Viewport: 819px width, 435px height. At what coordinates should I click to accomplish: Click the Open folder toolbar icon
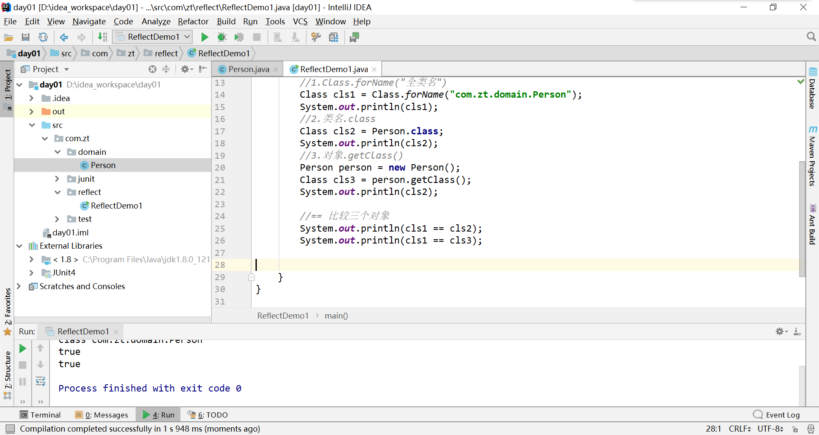[9, 37]
